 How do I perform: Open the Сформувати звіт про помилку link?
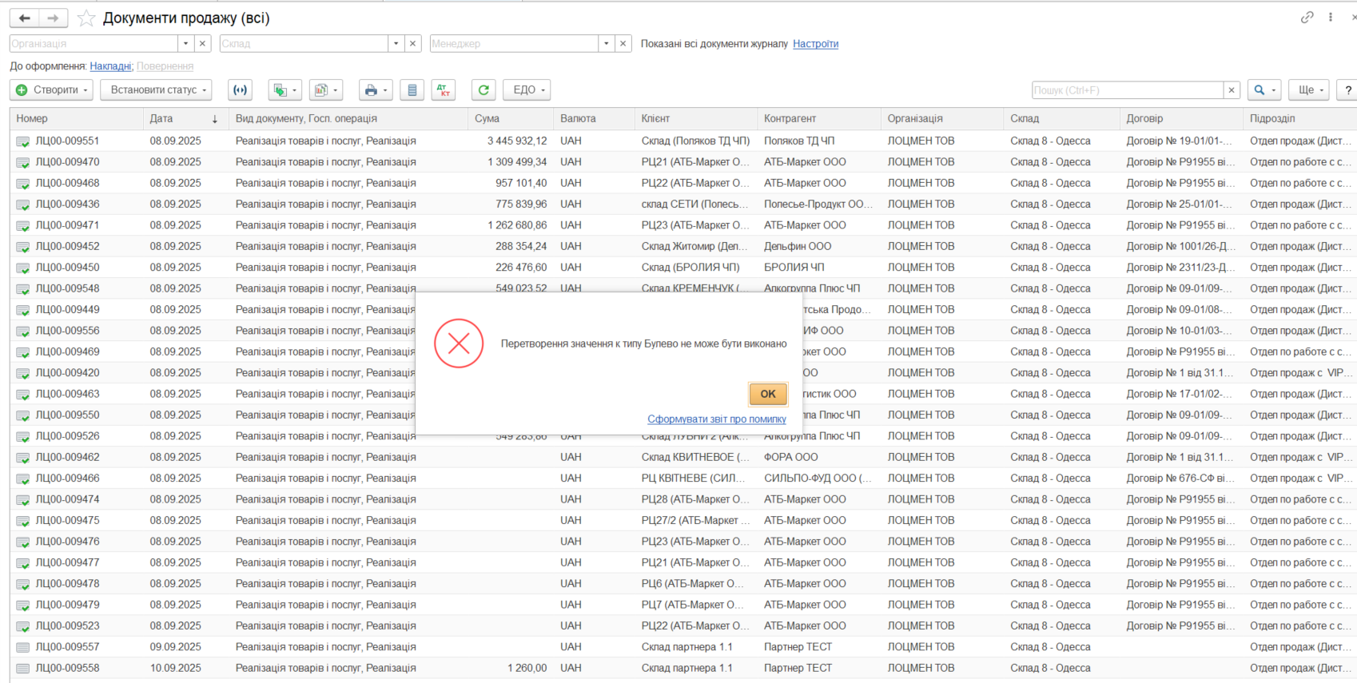coord(717,419)
